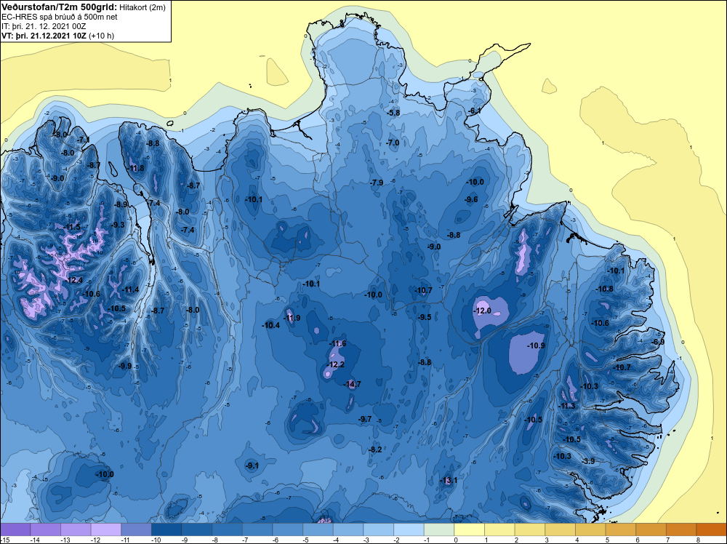
Task: Click the -3.9 temperature value
Action: [588, 461]
